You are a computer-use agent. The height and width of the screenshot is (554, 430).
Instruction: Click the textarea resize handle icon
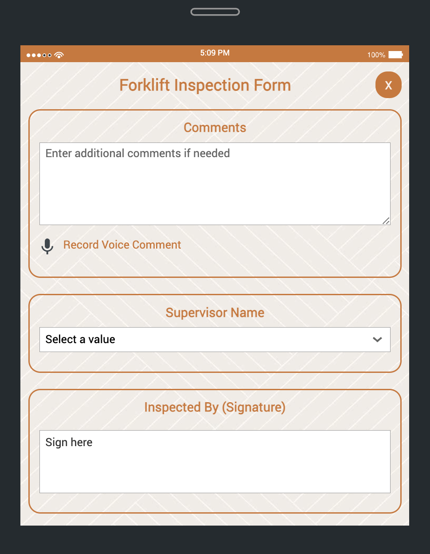coord(386,221)
